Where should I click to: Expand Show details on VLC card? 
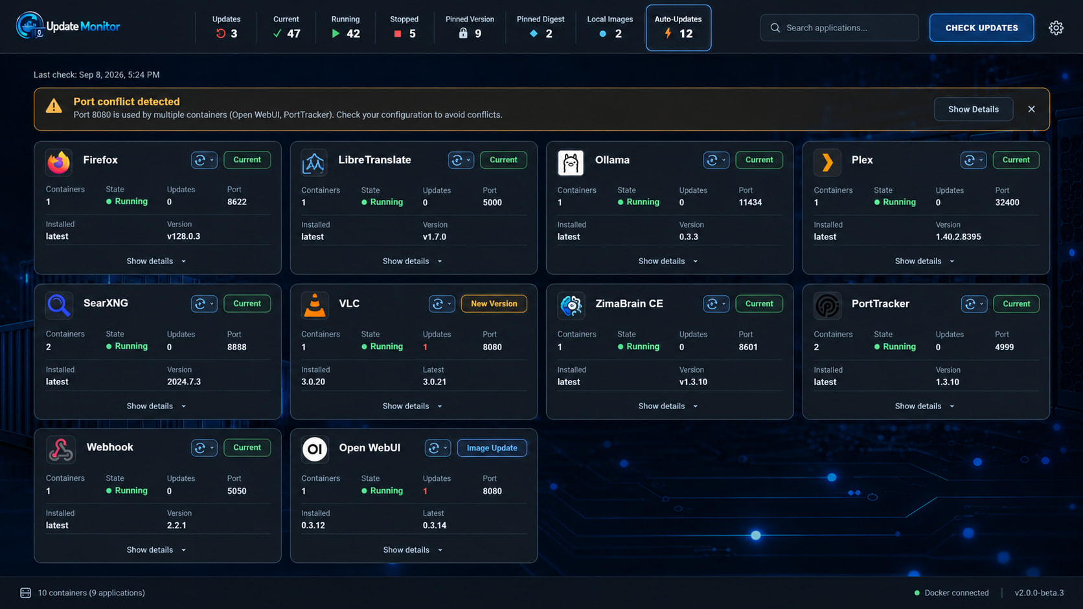click(x=413, y=406)
